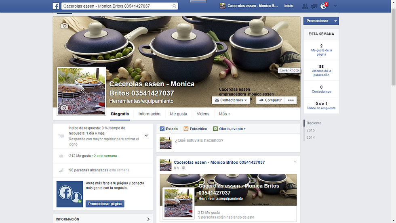Jump to 2014 in timeline

click(310, 138)
